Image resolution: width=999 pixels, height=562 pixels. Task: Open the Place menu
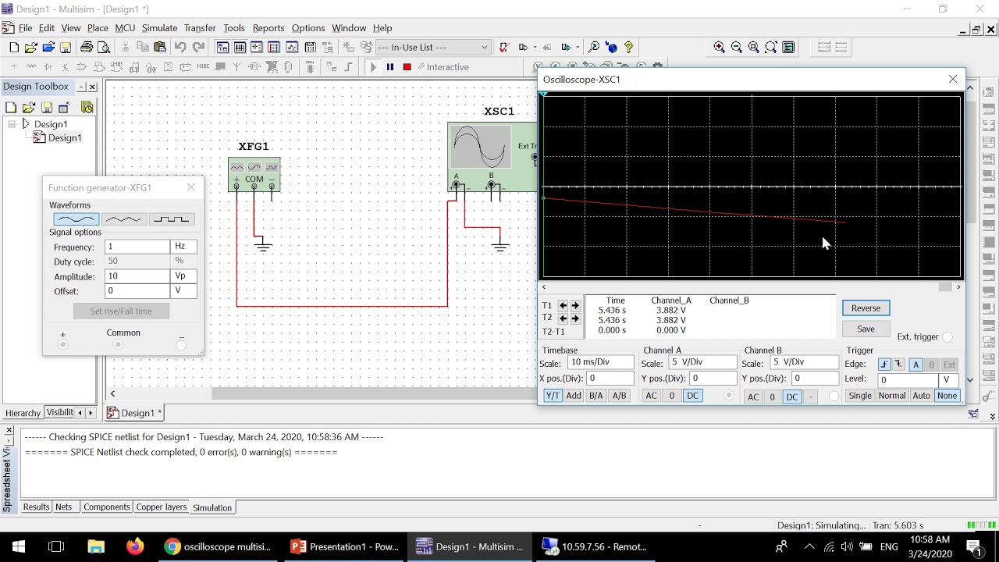[98, 28]
